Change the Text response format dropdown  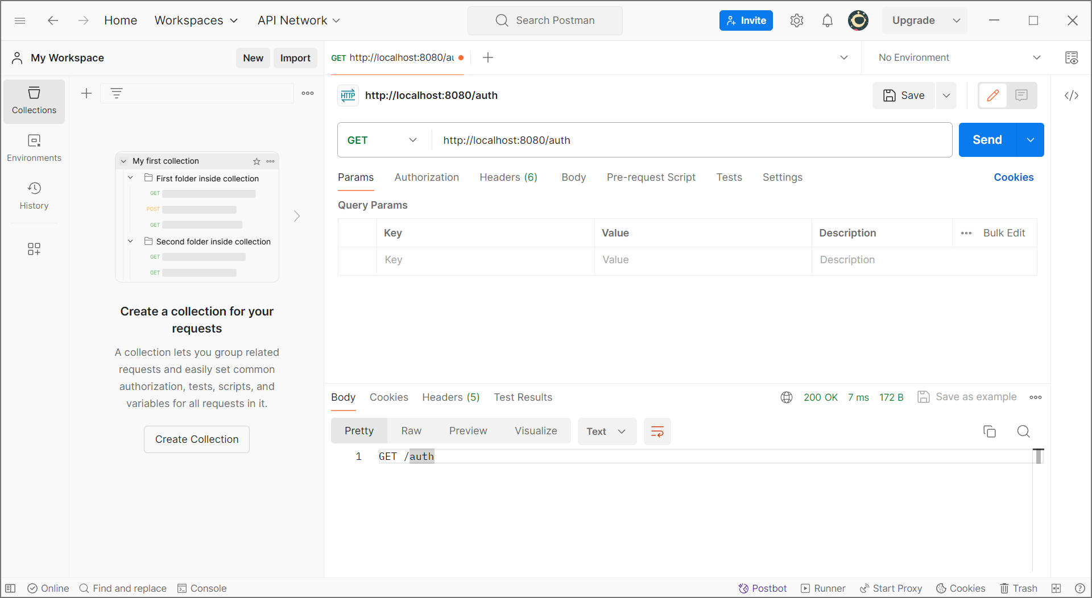tap(606, 431)
